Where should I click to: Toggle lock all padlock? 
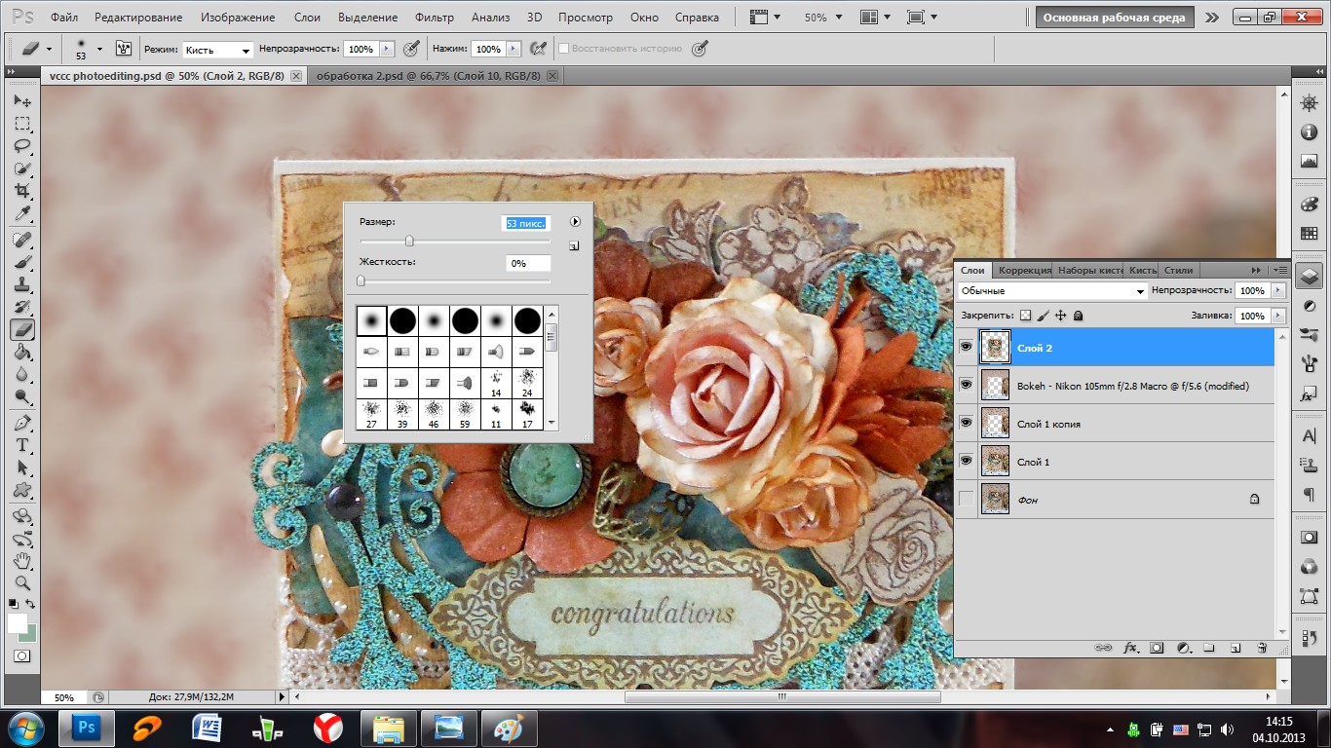tap(1078, 316)
